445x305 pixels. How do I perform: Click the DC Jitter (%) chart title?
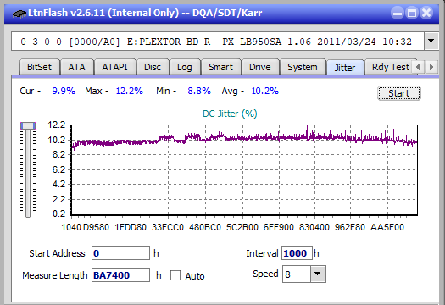(230, 114)
